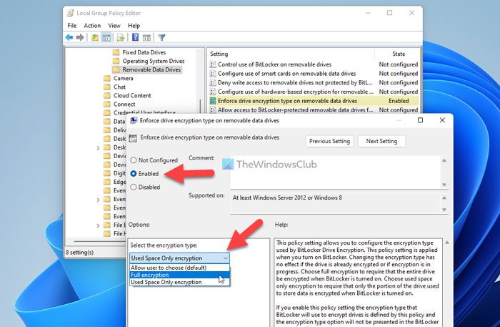Click the Camera folder icon in tree
This screenshot has width=500, height=327.
[x=107, y=78]
